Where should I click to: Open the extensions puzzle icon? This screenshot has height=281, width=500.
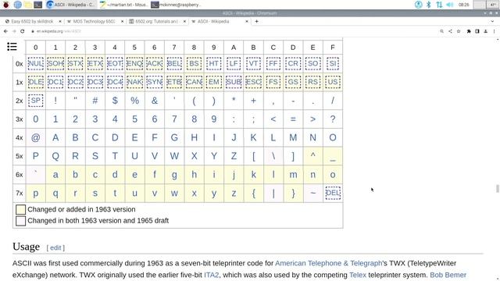click(469, 31)
